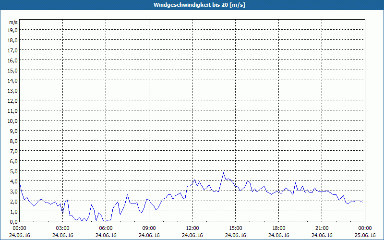Click the '24.06.16' date under 18:00

tap(279, 235)
